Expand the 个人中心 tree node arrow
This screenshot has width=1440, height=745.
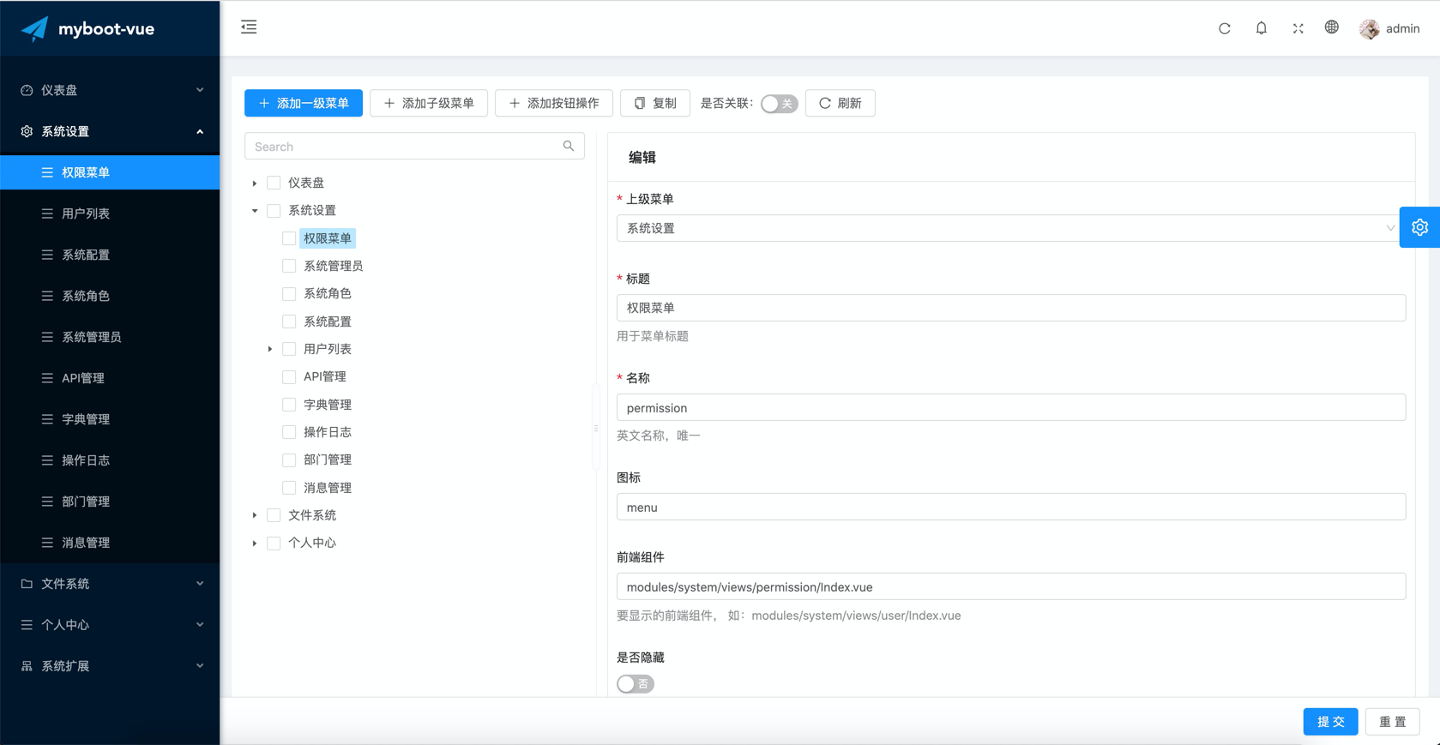click(255, 543)
